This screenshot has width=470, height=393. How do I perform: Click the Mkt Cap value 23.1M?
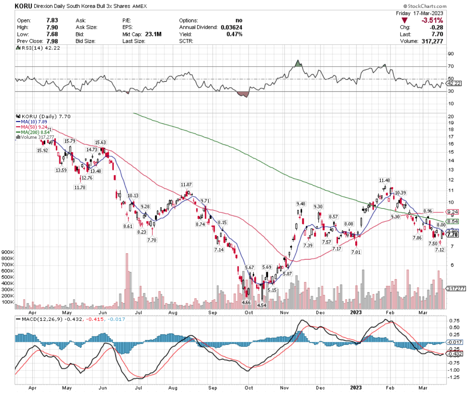coord(153,34)
